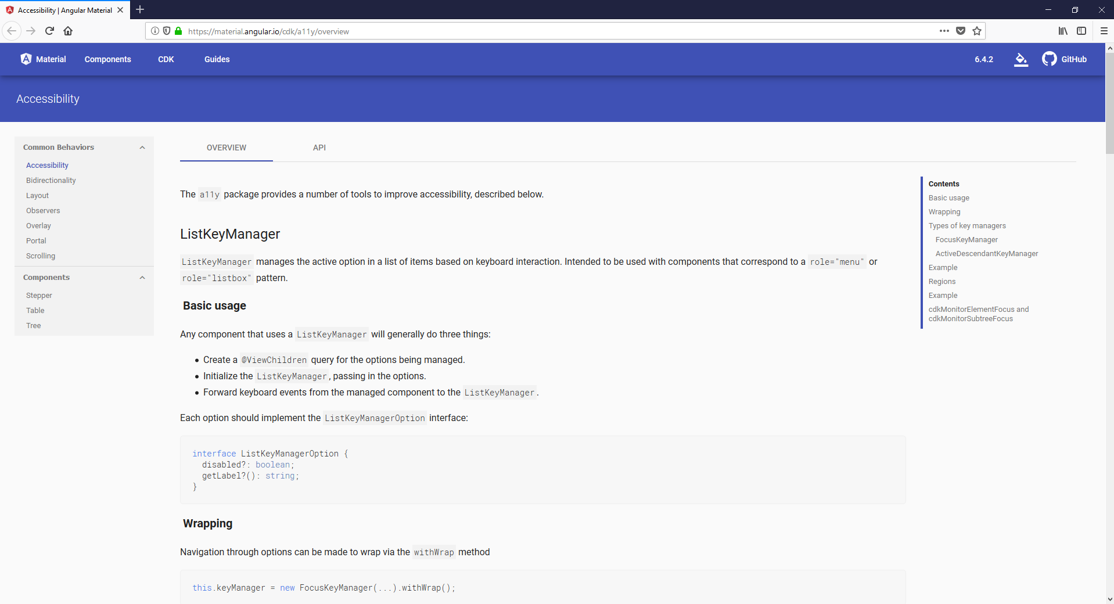
Task: Open the page actions ellipsis menu
Action: pyautogui.click(x=944, y=31)
